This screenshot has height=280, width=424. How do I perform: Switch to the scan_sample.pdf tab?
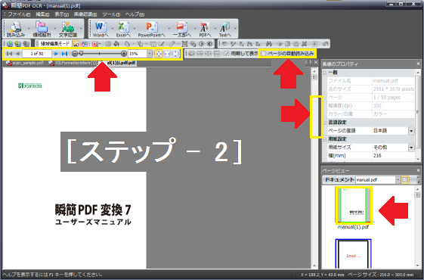tap(26, 63)
